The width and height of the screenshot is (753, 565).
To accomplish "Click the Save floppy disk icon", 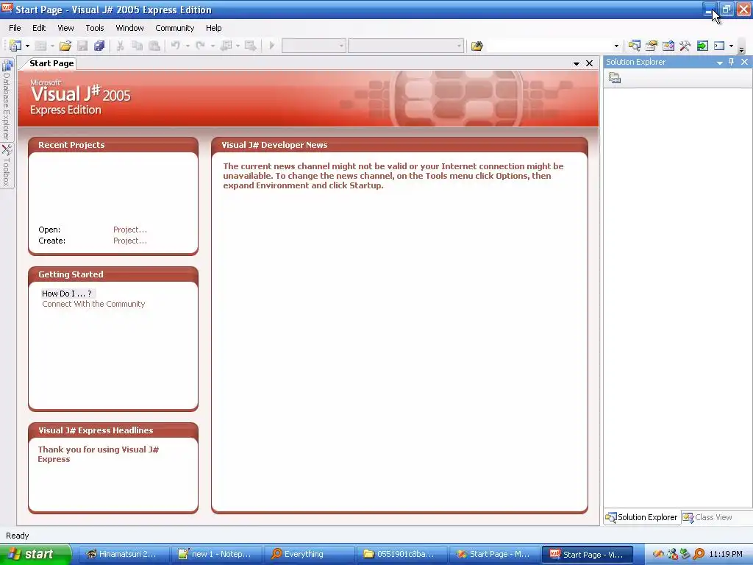I will (x=82, y=46).
